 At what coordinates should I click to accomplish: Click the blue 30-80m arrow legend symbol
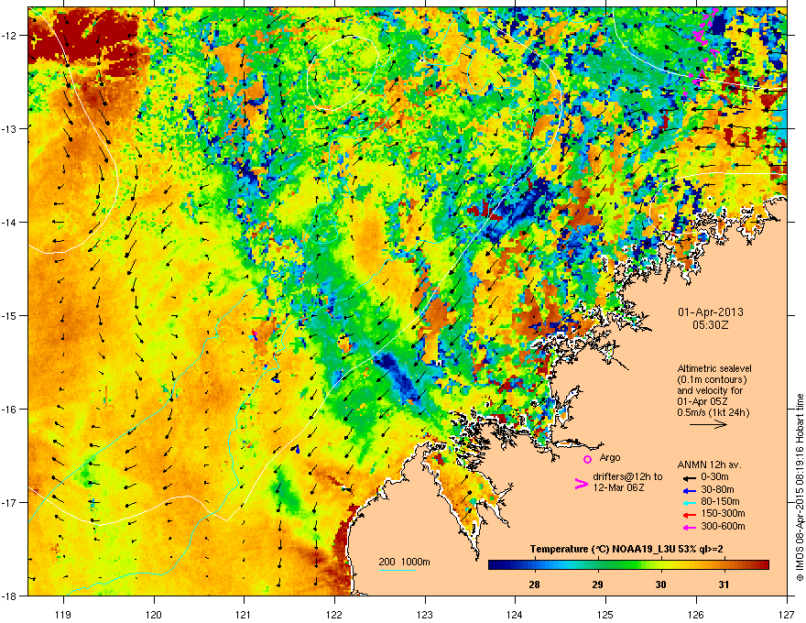pos(690,490)
